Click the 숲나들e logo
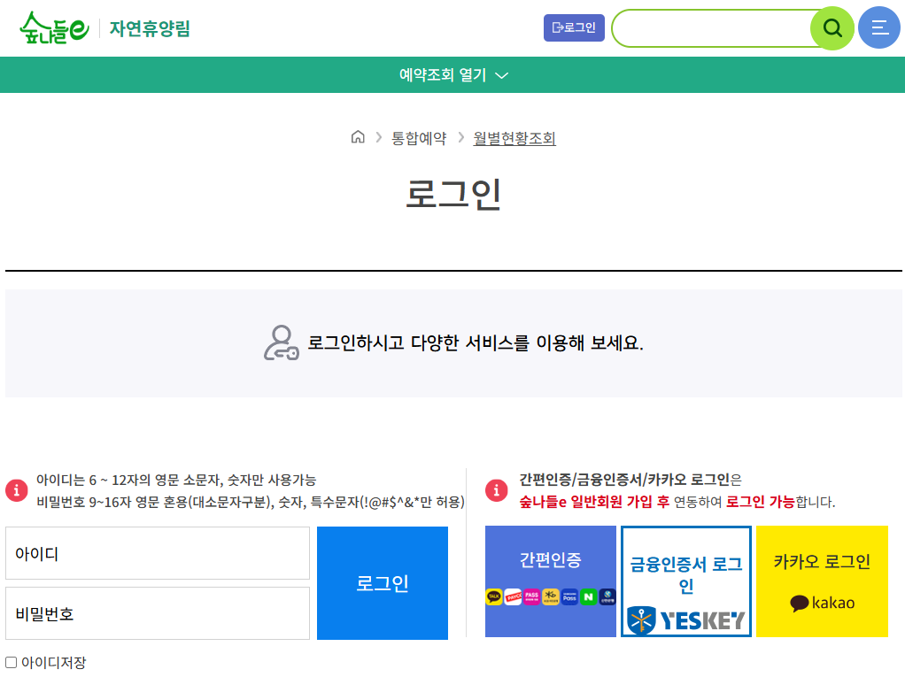Viewport: 905px width, 677px height. point(53,27)
